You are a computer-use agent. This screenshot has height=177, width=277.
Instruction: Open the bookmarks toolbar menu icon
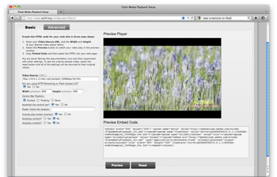(264, 18)
